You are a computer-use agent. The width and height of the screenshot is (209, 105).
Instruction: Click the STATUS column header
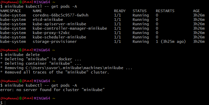tap(139, 11)
